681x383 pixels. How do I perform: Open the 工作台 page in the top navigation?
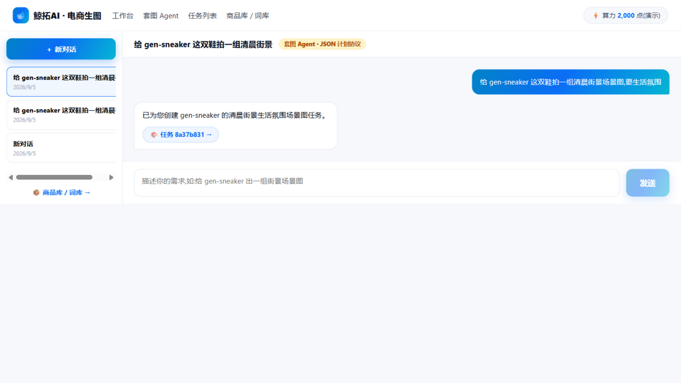[122, 16]
